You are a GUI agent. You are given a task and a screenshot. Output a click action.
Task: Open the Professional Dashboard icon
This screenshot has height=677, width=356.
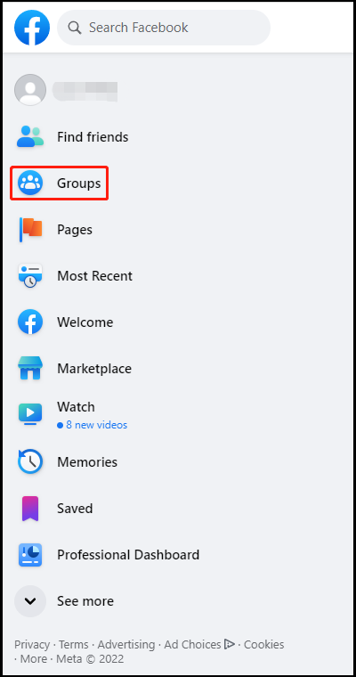(30, 555)
